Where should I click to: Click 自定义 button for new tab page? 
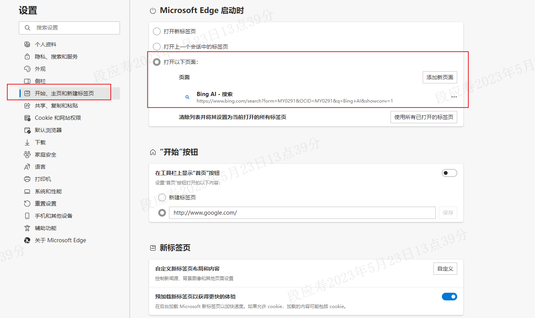[445, 269]
